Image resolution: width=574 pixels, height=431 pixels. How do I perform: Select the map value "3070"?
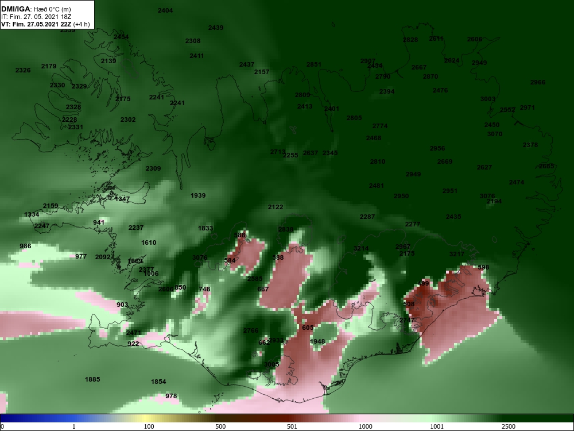click(495, 134)
